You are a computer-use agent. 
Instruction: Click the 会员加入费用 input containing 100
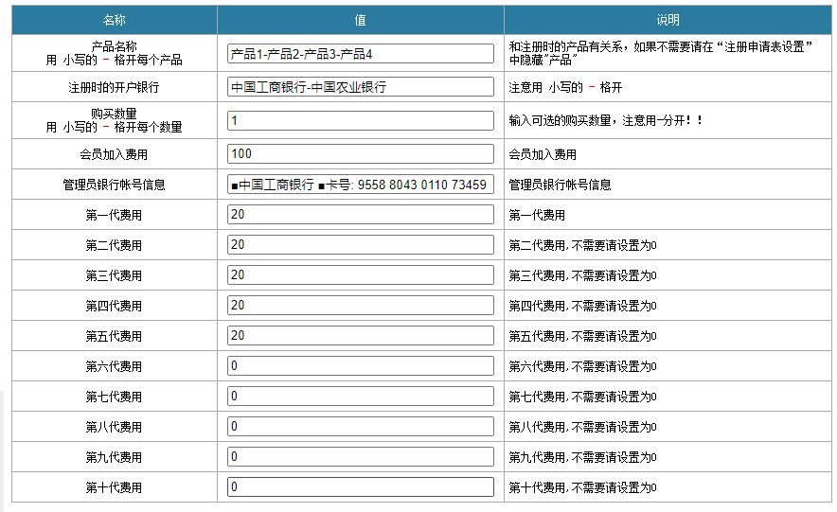pyautogui.click(x=361, y=154)
